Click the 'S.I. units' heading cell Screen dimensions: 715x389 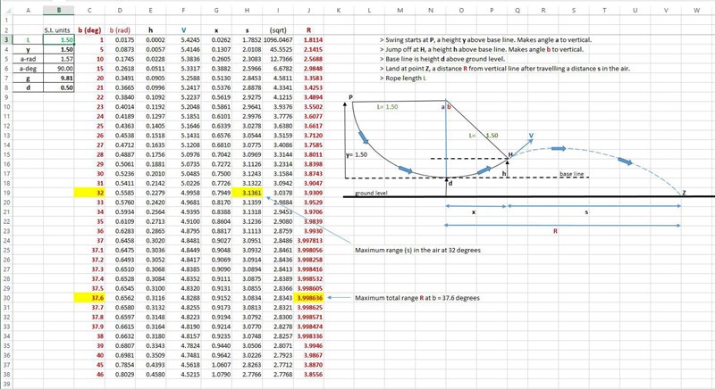click(x=59, y=30)
